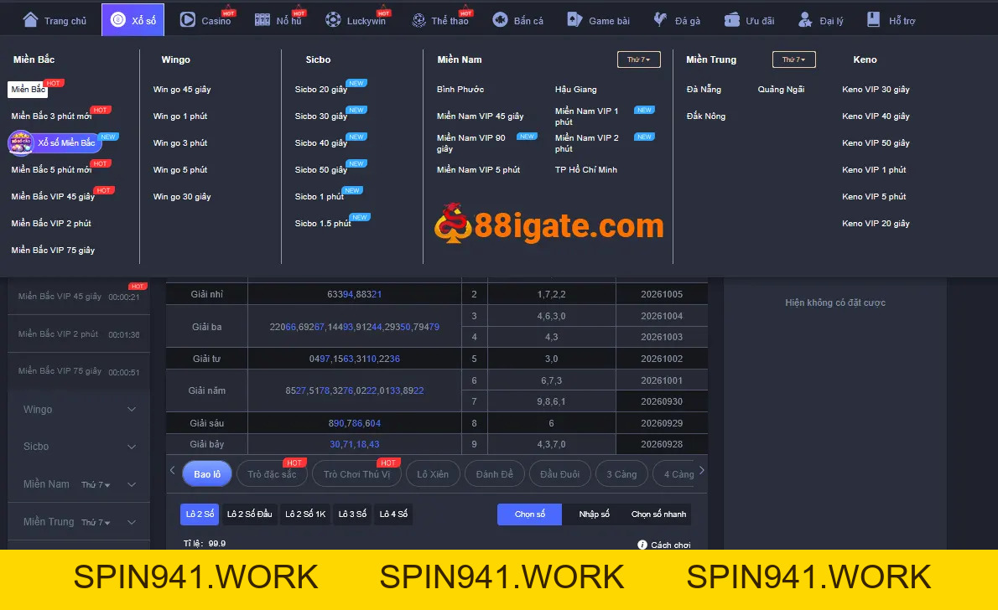Select the Lô Xiên tab
The height and width of the screenshot is (610, 998).
(433, 474)
